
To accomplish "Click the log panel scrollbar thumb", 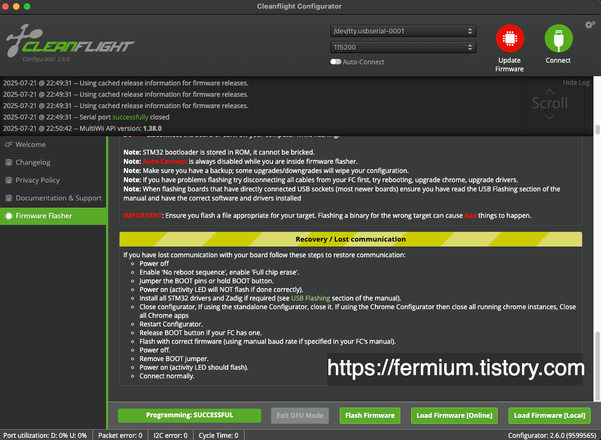I will pos(598,130).
